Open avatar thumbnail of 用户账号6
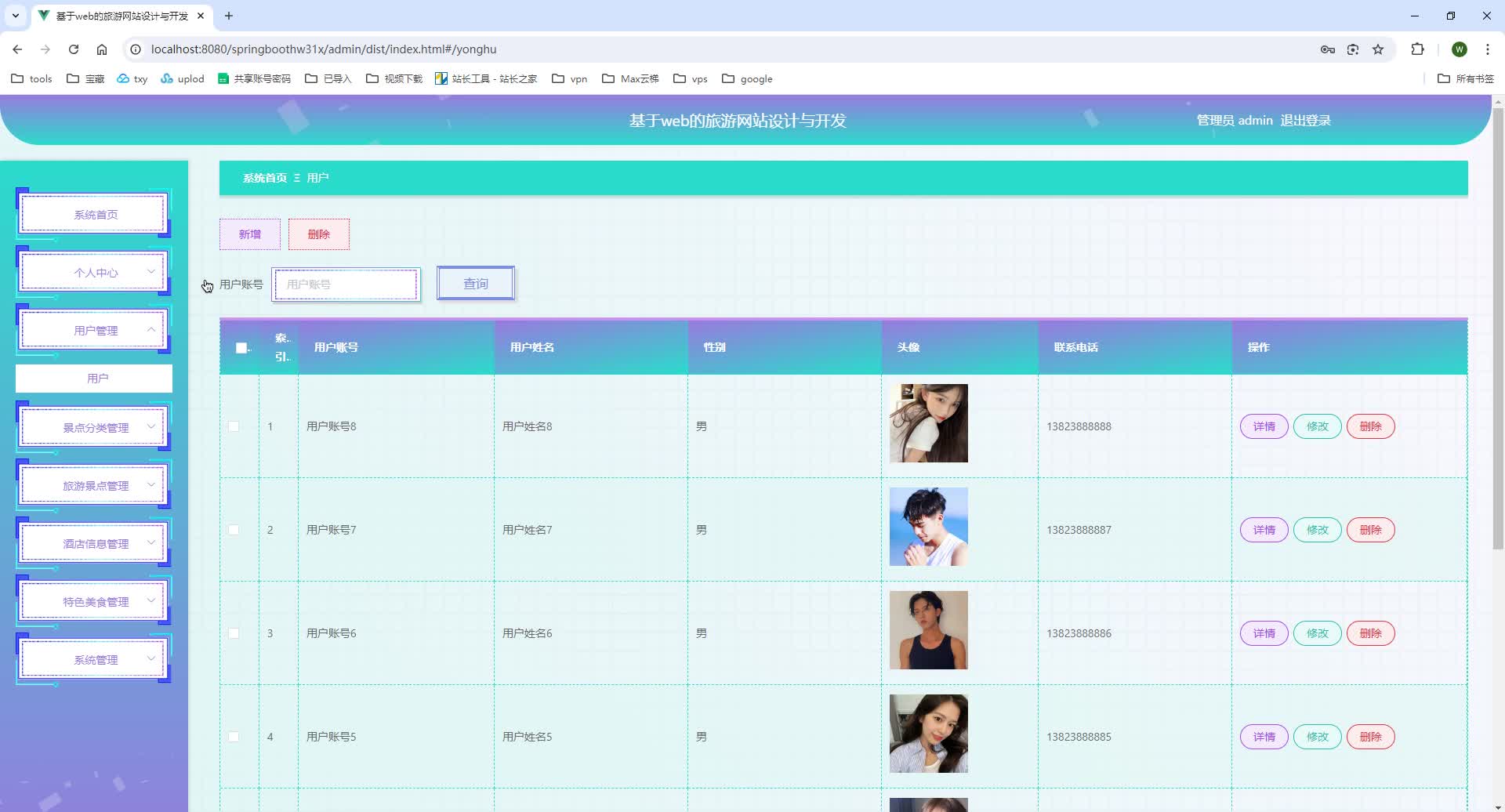The height and width of the screenshot is (812, 1505). (x=928, y=630)
